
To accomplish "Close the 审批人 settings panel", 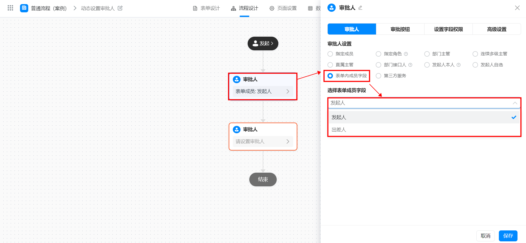I will tap(517, 8).
